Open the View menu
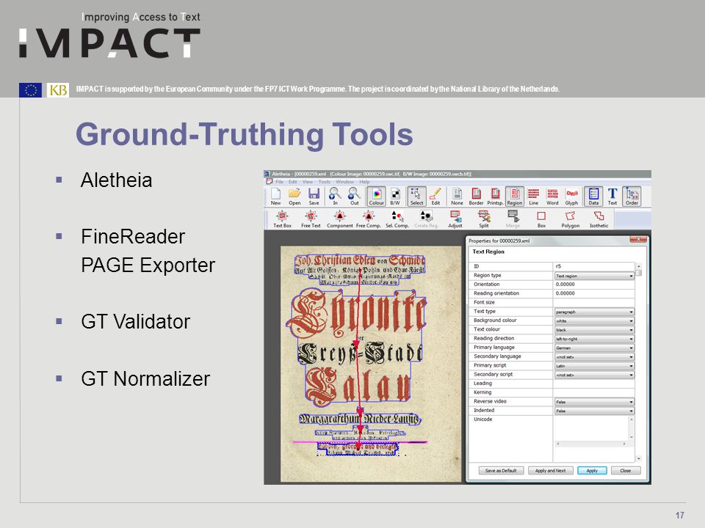 pos(308,182)
